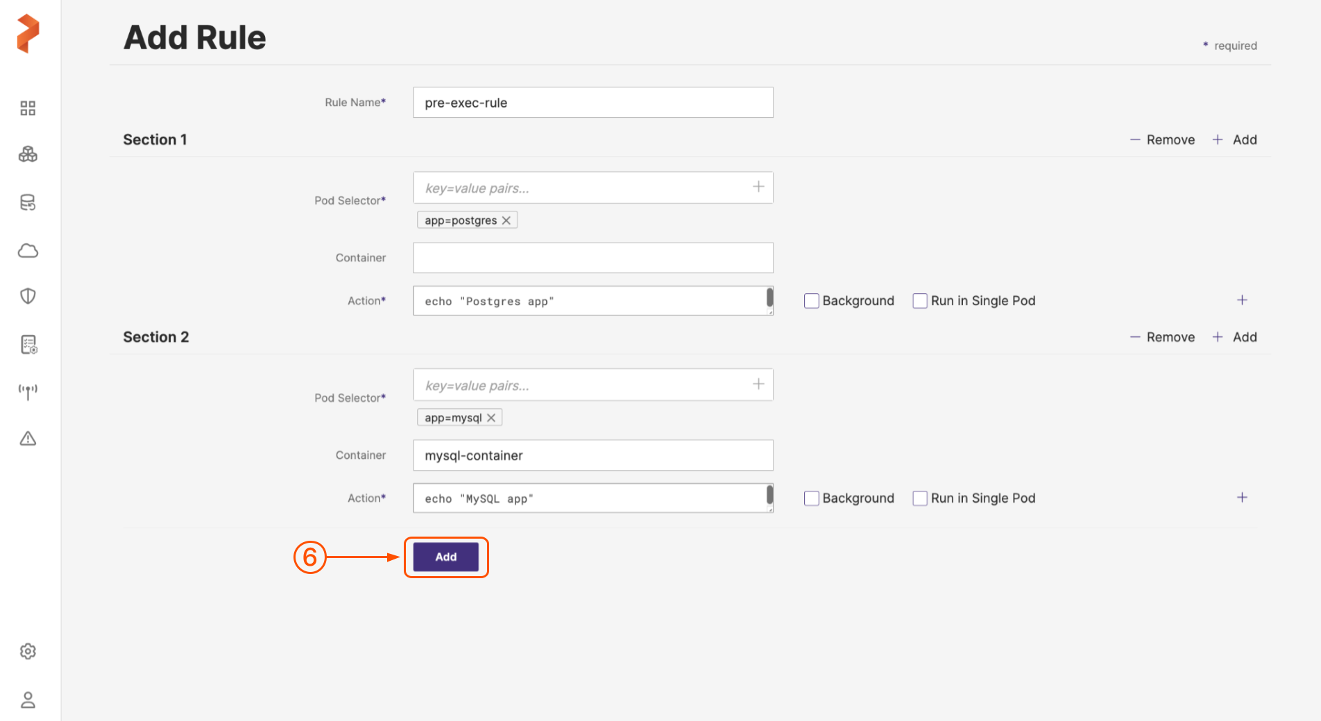
Task: Open the alerts warning triangle icon
Action: click(28, 439)
